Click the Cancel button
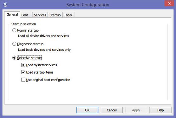 pyautogui.click(x=112, y=110)
